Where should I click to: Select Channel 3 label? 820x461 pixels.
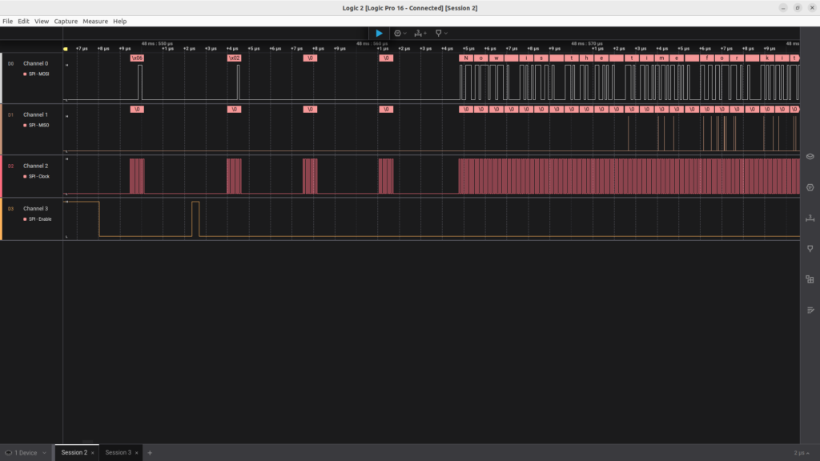pos(35,209)
